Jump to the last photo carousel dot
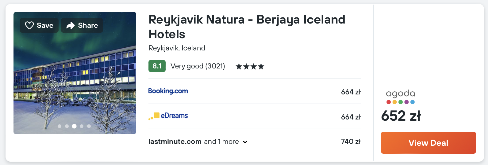Screen dimensions: 488x165 89,126
